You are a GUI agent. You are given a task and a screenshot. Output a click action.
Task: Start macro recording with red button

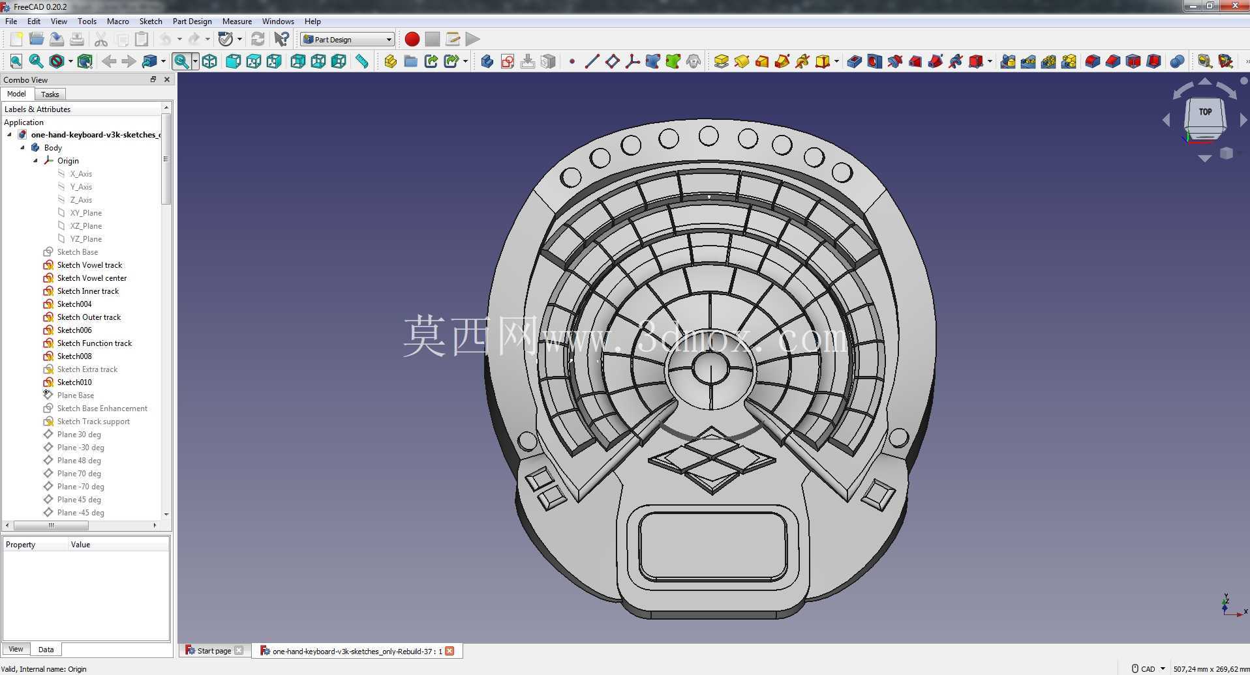pos(412,39)
